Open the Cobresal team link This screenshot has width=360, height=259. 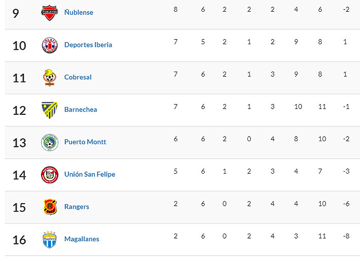(x=78, y=77)
